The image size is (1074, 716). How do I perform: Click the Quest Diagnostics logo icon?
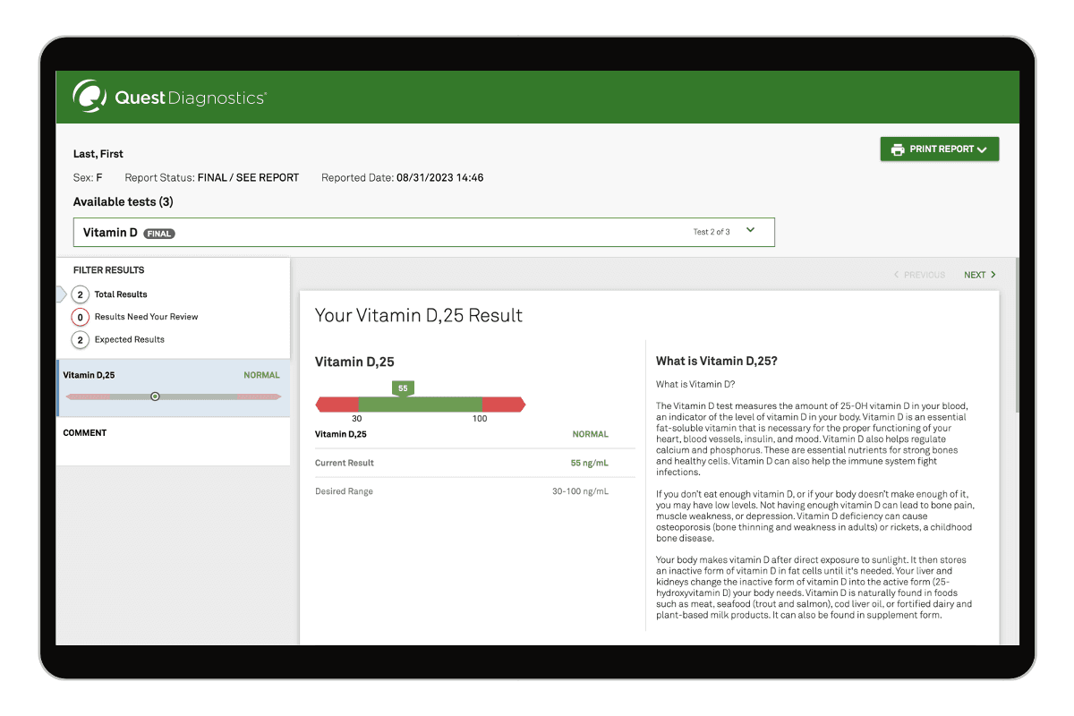[89, 97]
